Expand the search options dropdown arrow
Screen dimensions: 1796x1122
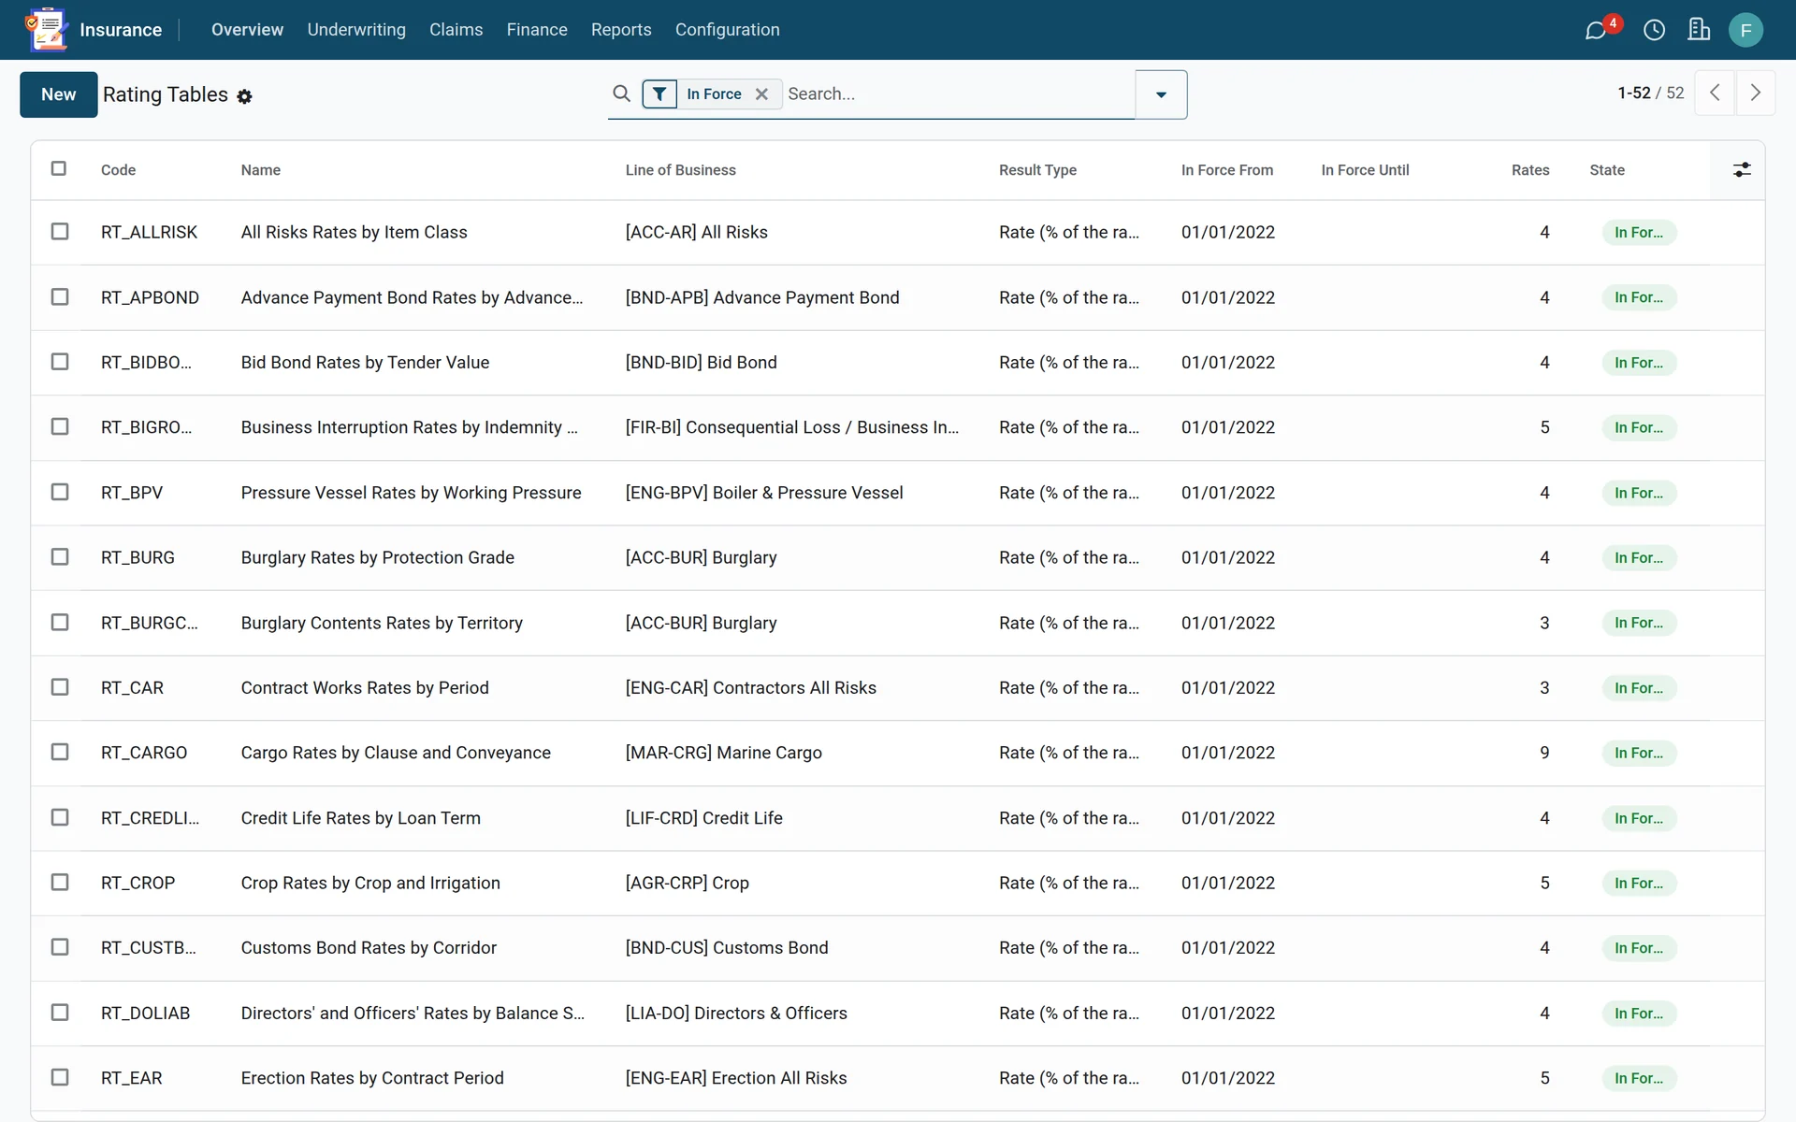[1161, 94]
